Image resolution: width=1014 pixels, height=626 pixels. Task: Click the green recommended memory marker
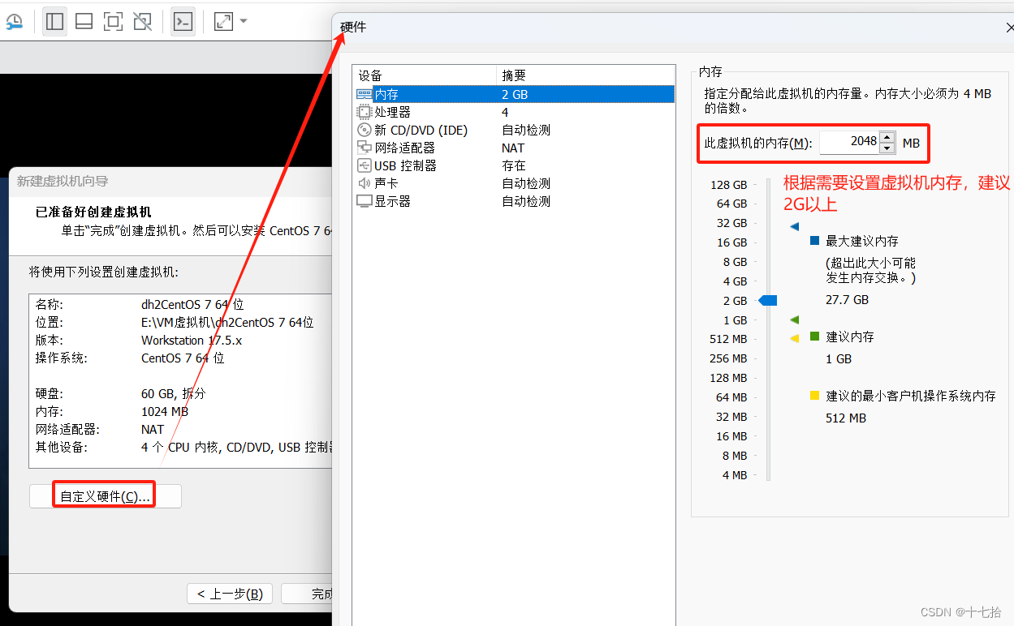point(795,319)
